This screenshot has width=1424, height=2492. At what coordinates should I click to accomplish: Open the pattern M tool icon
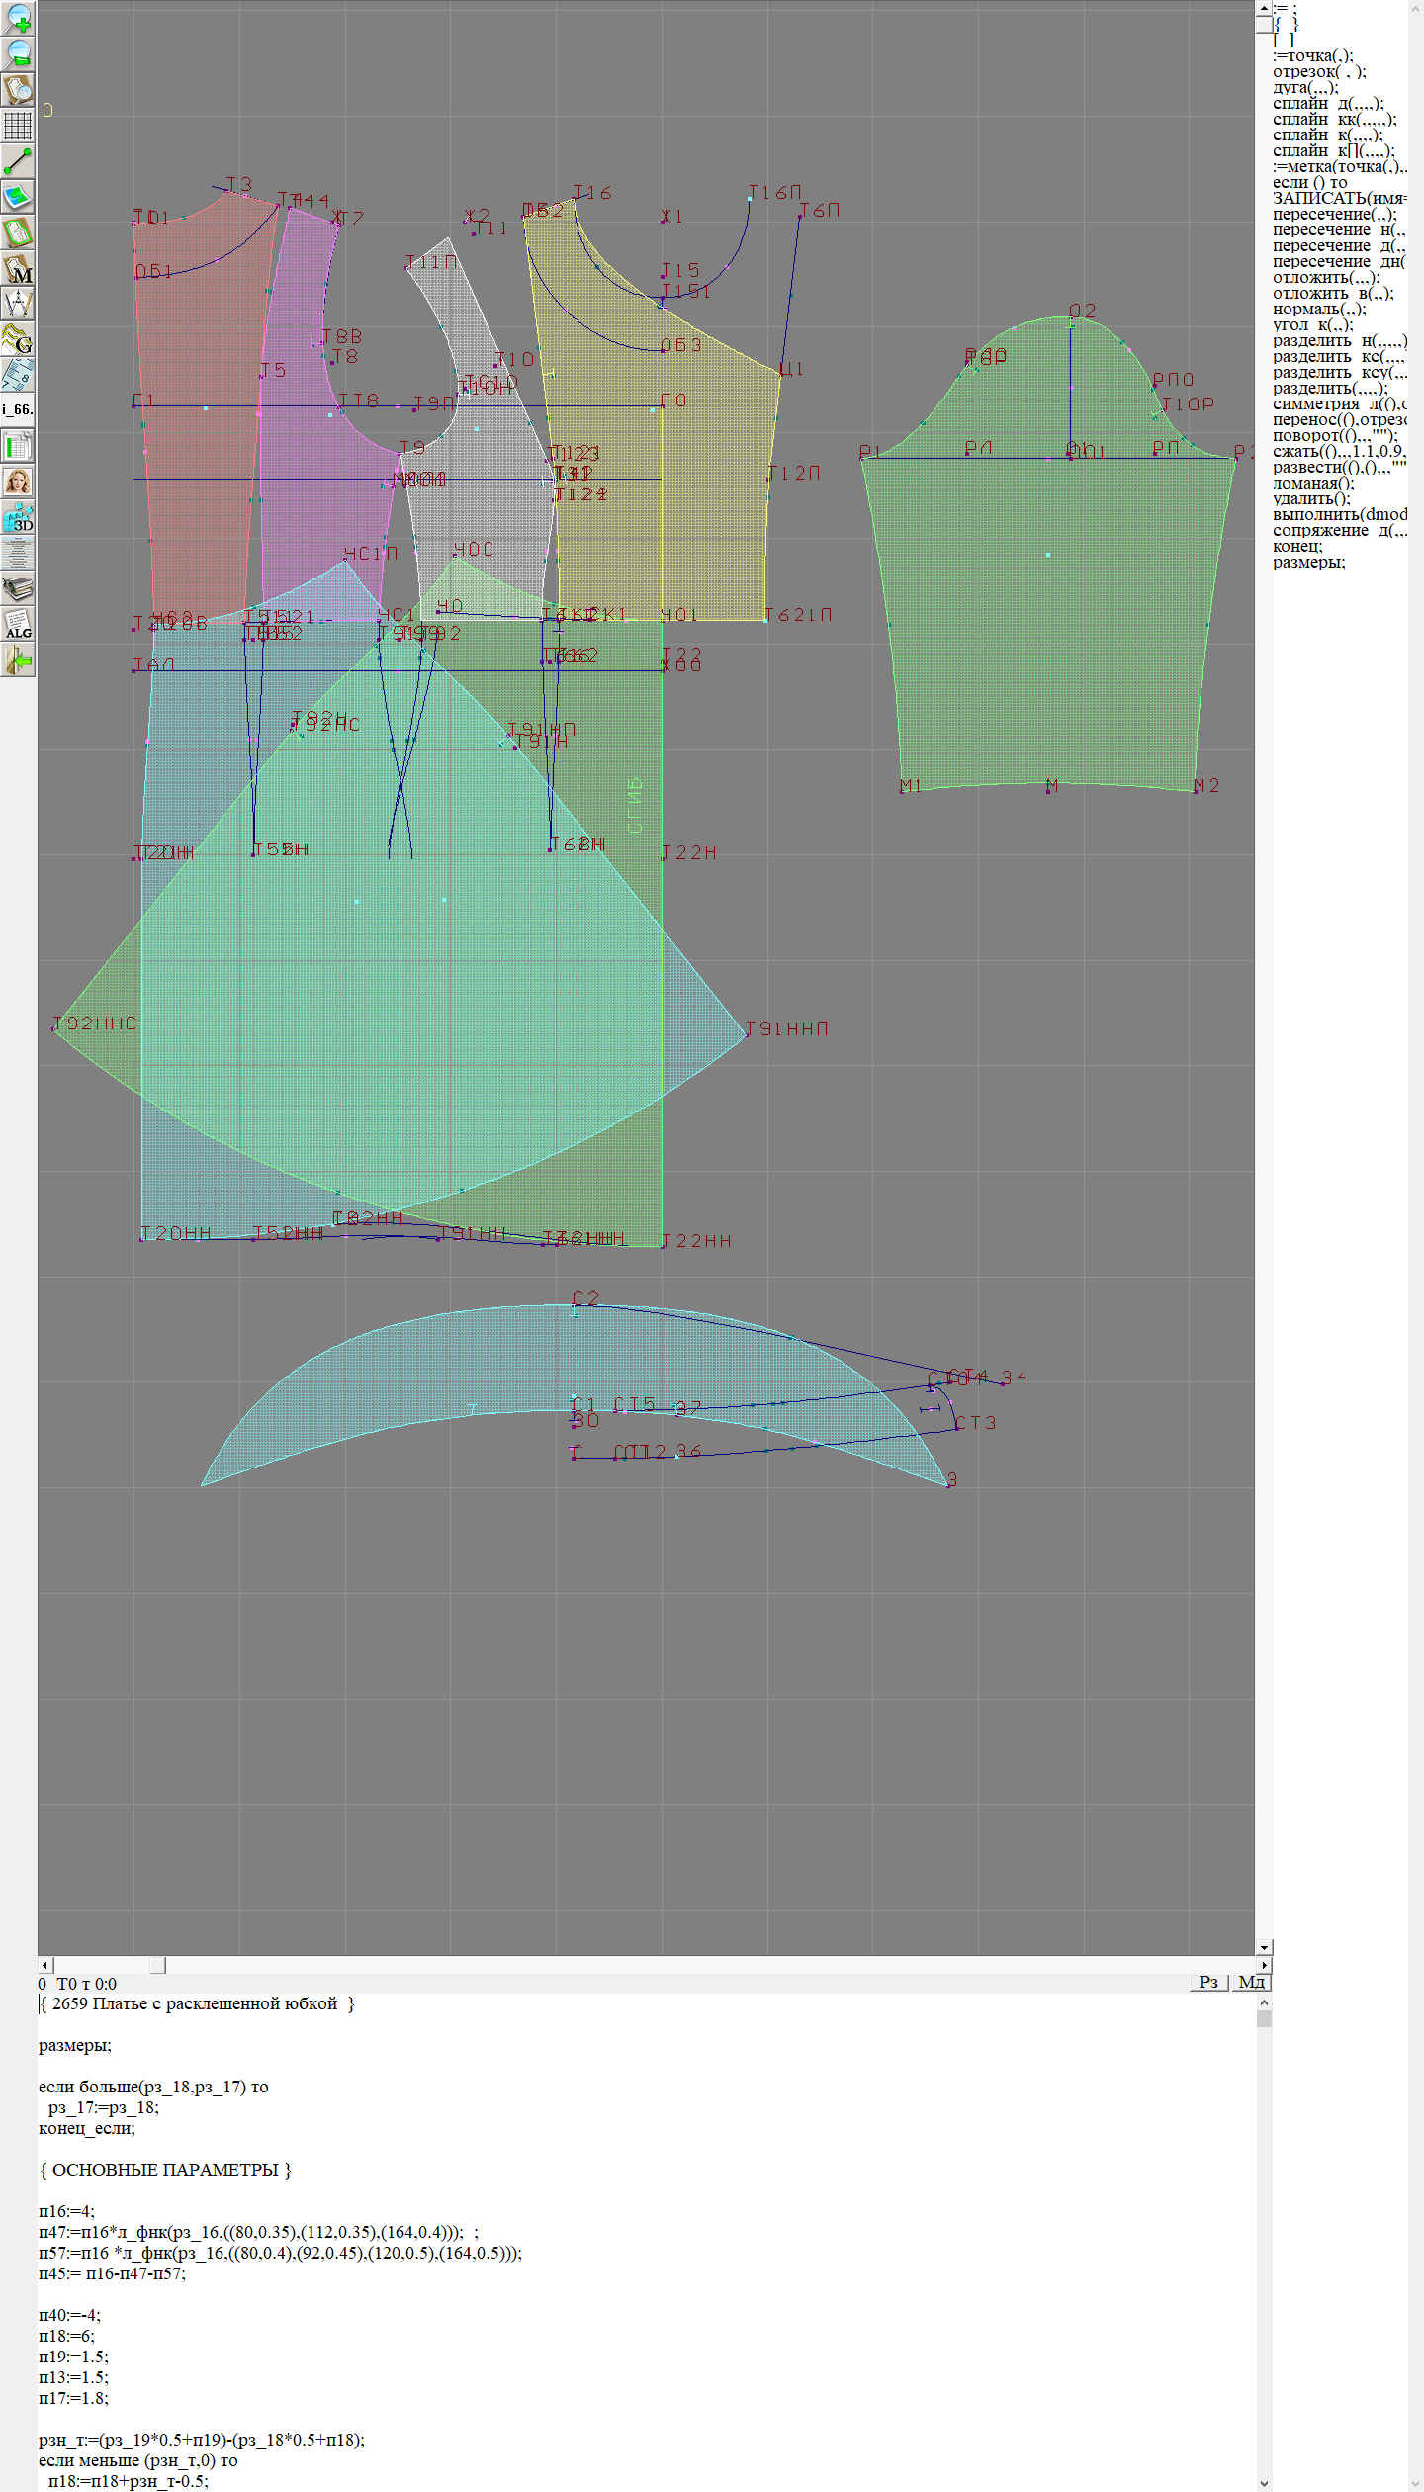[x=18, y=269]
